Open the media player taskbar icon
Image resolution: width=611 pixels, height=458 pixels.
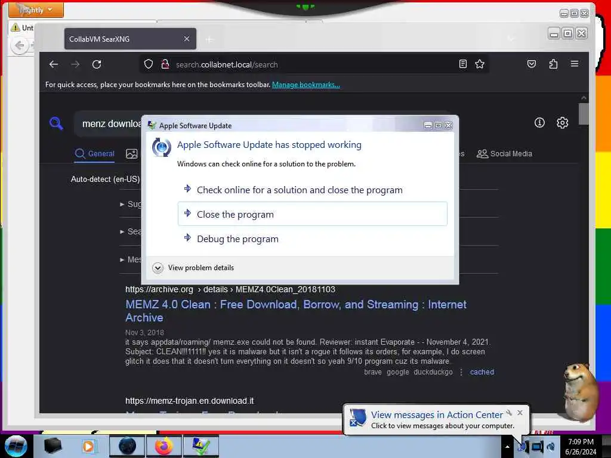[x=88, y=446]
